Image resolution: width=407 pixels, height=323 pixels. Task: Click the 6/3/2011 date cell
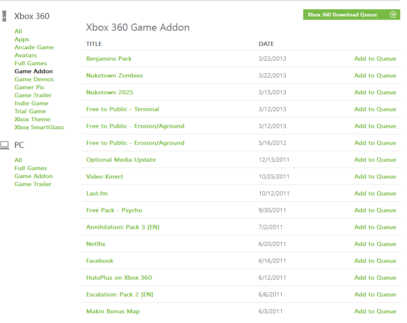point(270,312)
